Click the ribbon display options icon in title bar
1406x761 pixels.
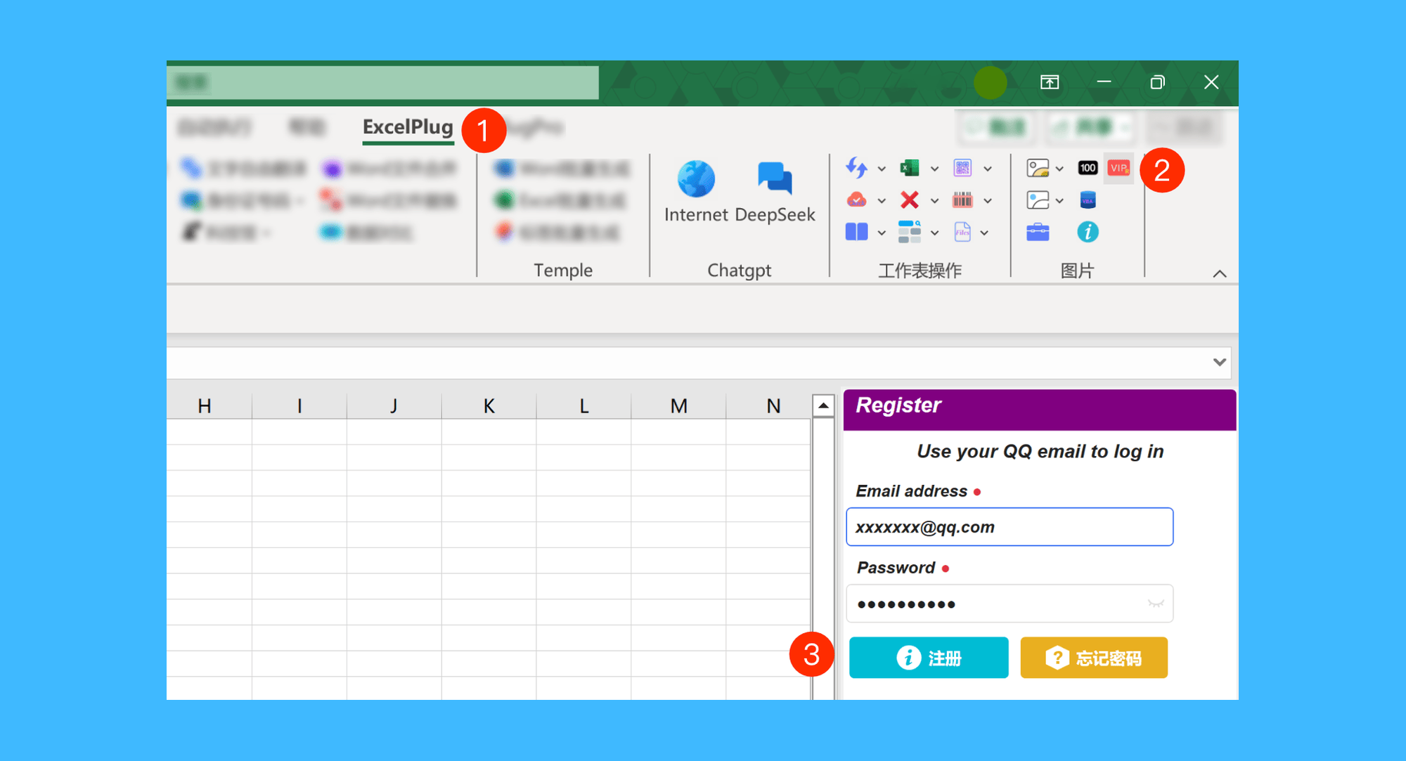(x=1050, y=82)
